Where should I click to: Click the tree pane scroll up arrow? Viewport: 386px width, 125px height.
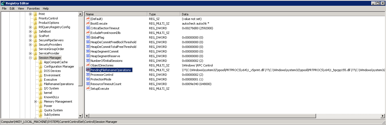pos(80,14)
